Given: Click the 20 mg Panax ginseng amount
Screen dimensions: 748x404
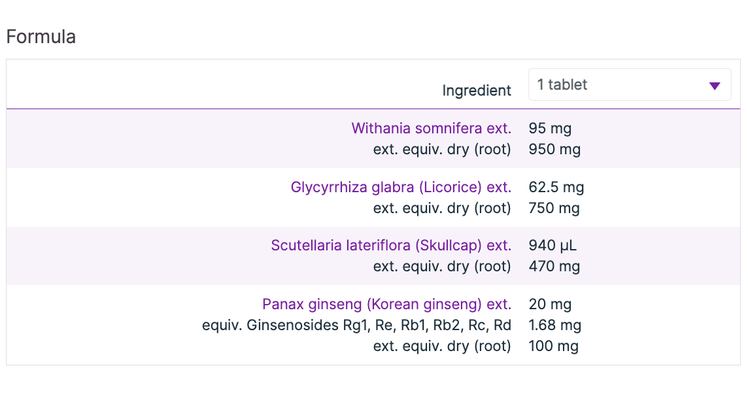Looking at the screenshot, I should (550, 304).
